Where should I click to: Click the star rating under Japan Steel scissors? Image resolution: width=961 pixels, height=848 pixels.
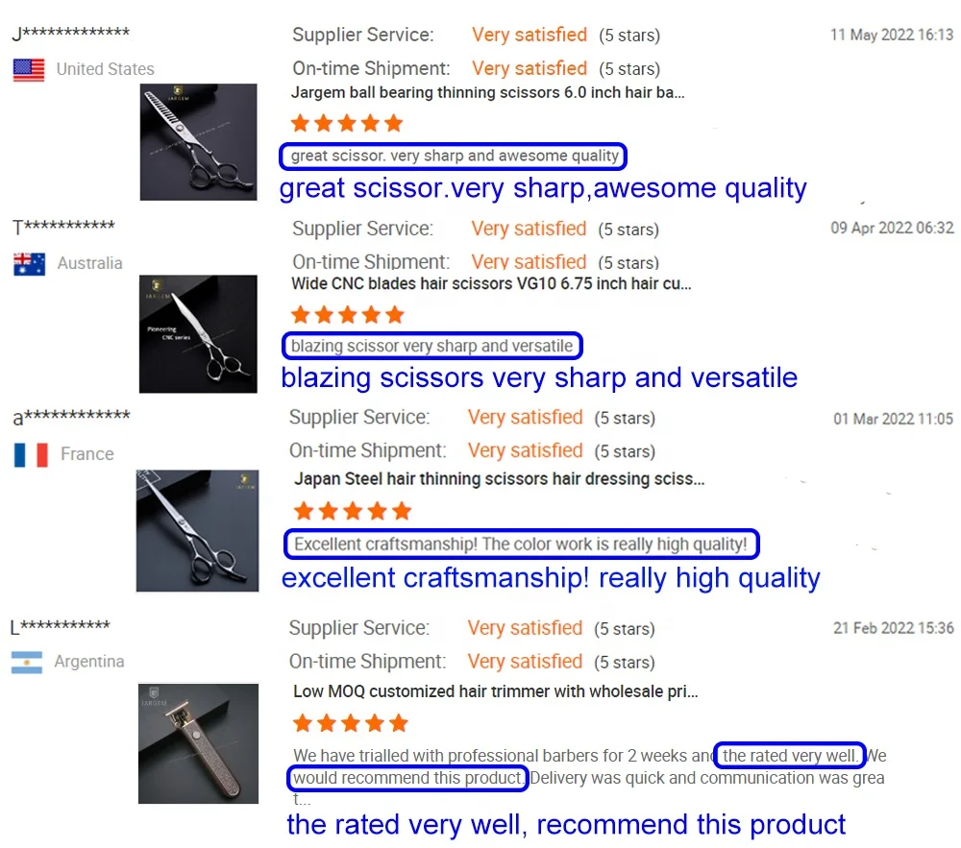pos(353,510)
